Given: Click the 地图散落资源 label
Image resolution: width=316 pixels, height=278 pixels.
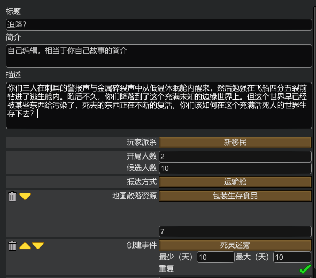Looking at the screenshot, I should 134,196.
